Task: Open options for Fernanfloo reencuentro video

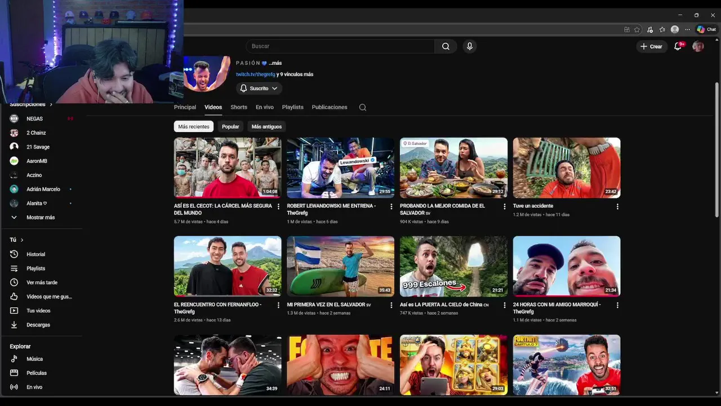Action: tap(278, 305)
